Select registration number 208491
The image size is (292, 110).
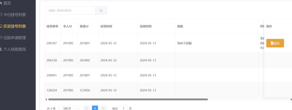pos(52,75)
